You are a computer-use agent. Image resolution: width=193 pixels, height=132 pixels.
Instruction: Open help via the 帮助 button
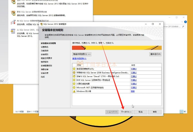click(155, 112)
